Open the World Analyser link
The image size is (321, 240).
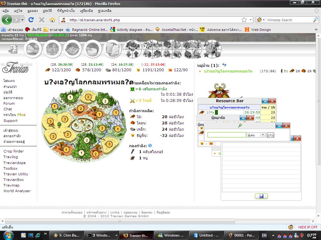tap(17, 191)
